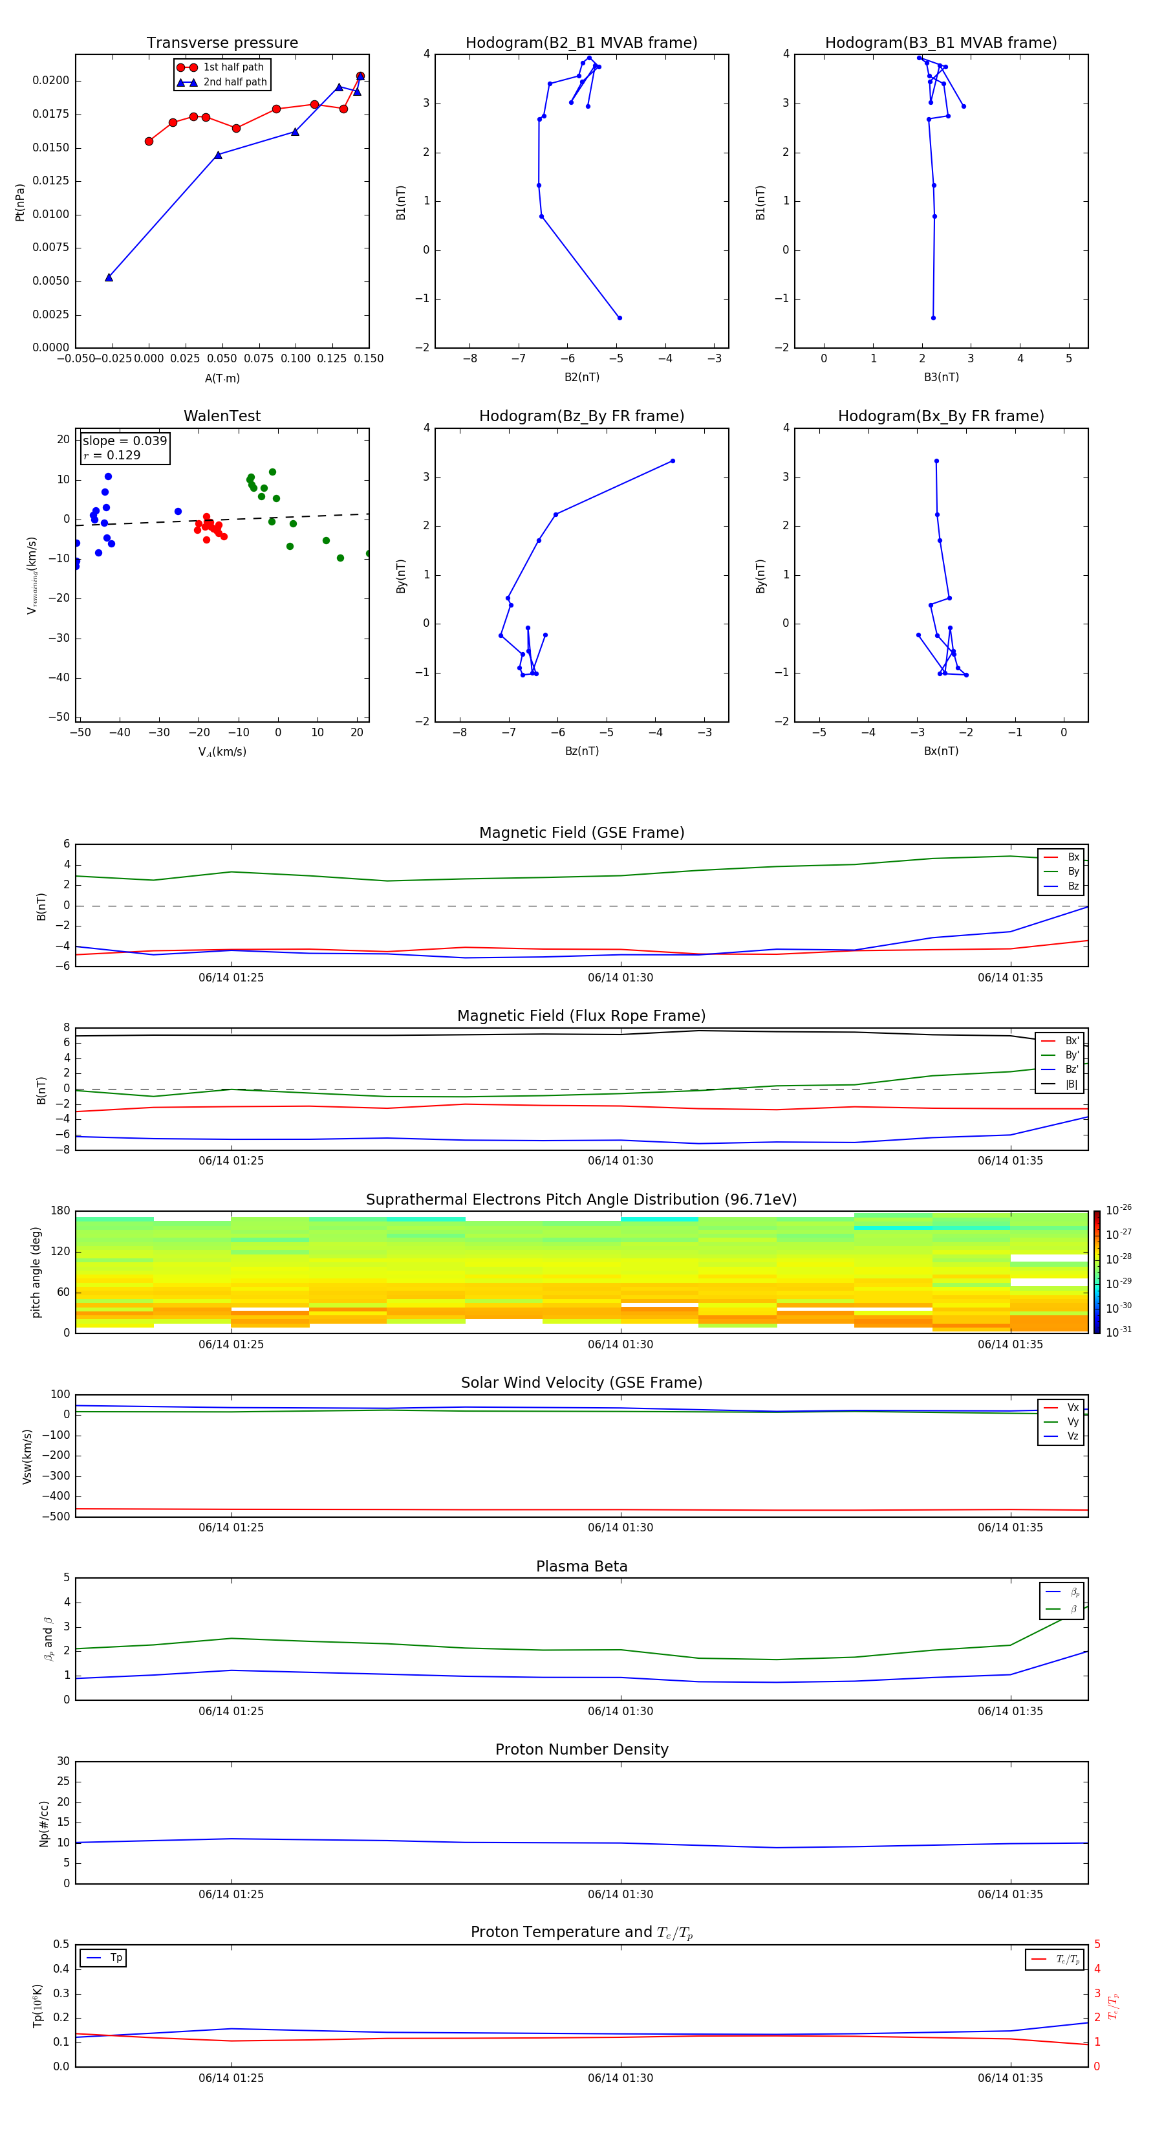Click the 'Magnetic Field (Flux Rope Frame)' title
1164x2135 pixels.
[x=581, y=1016]
